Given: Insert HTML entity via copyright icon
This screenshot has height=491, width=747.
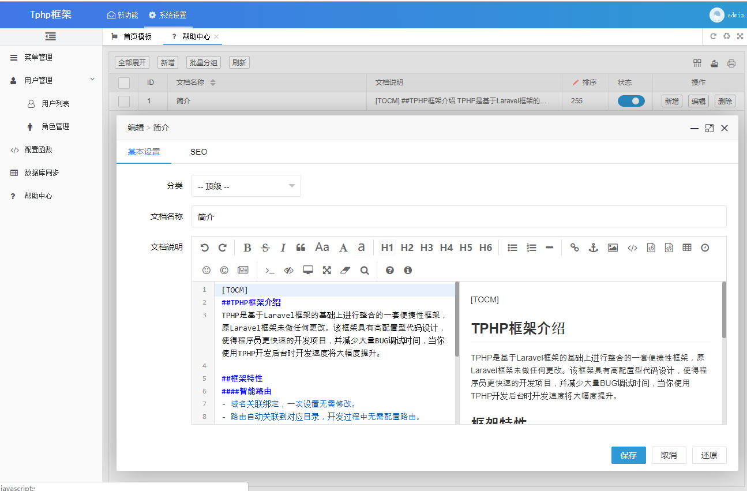Looking at the screenshot, I should click(224, 270).
